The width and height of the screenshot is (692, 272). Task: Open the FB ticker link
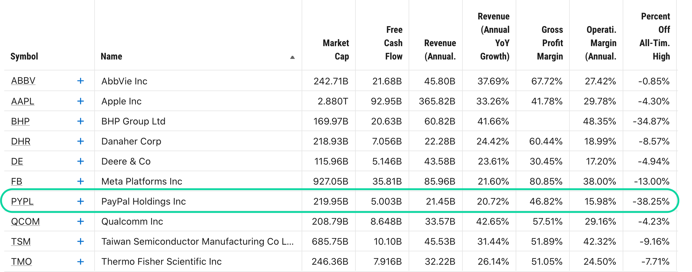click(x=17, y=181)
